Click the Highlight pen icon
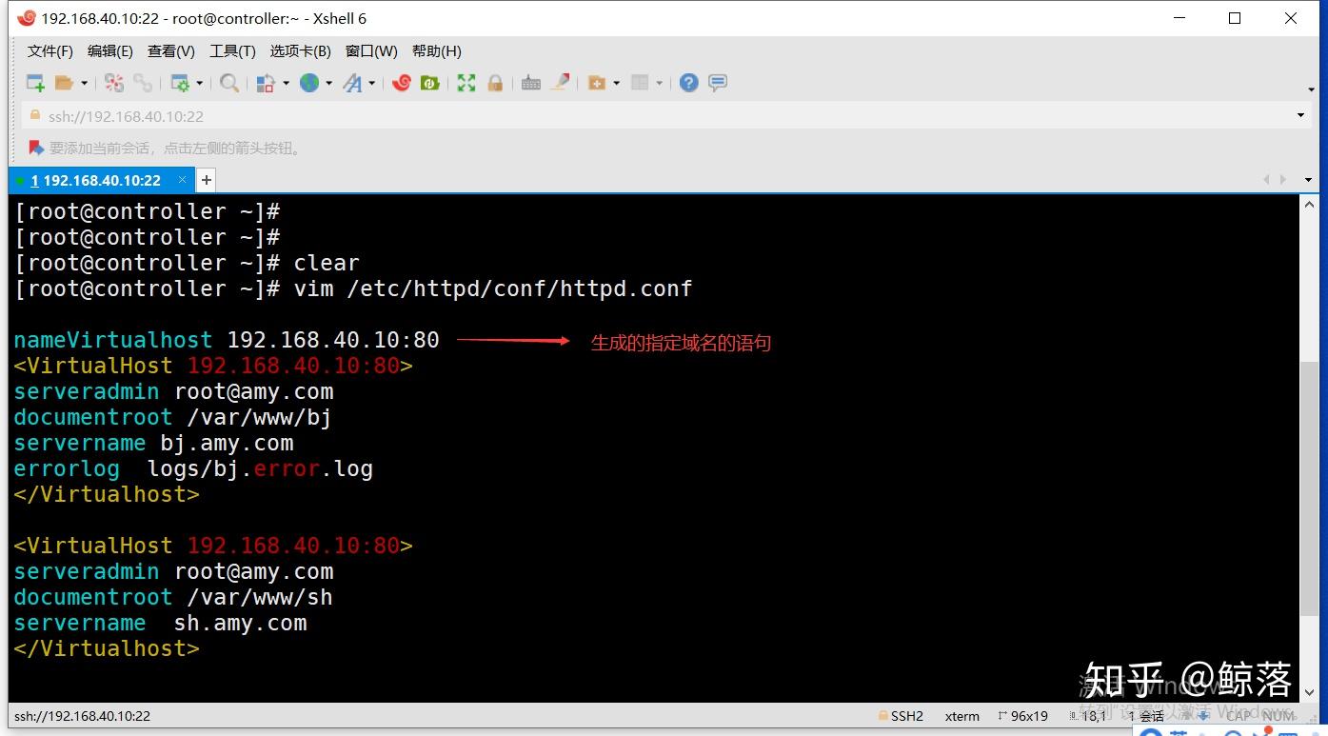This screenshot has height=736, width=1328. (561, 83)
